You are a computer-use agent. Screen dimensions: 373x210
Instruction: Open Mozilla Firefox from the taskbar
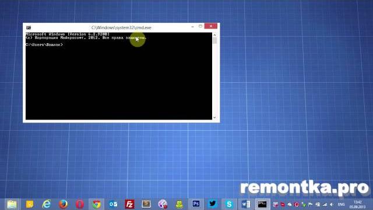pyautogui.click(x=63, y=204)
